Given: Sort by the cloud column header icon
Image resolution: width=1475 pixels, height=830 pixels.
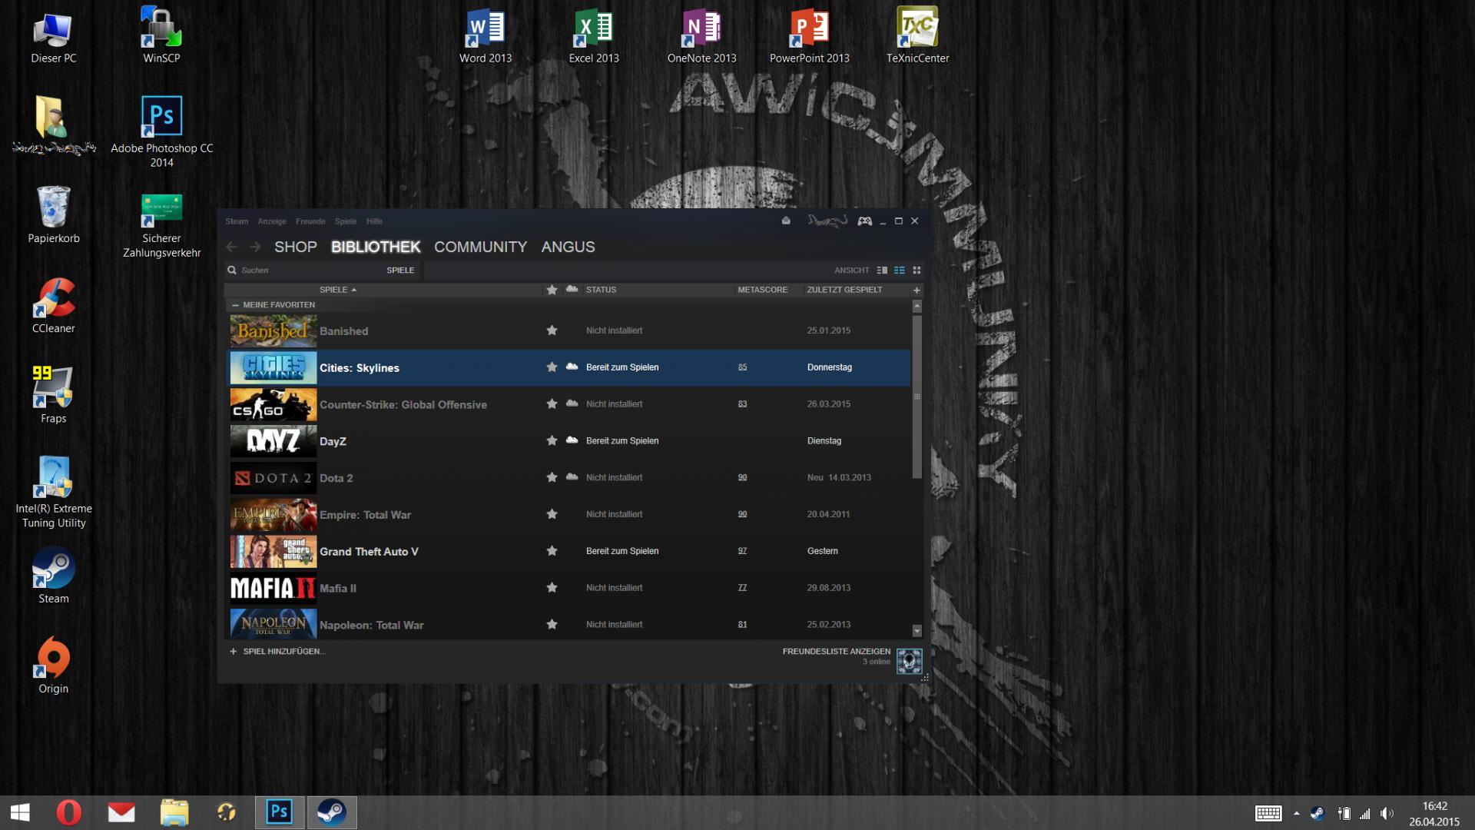Looking at the screenshot, I should click(572, 289).
